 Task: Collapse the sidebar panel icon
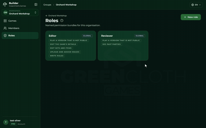point(36,5)
